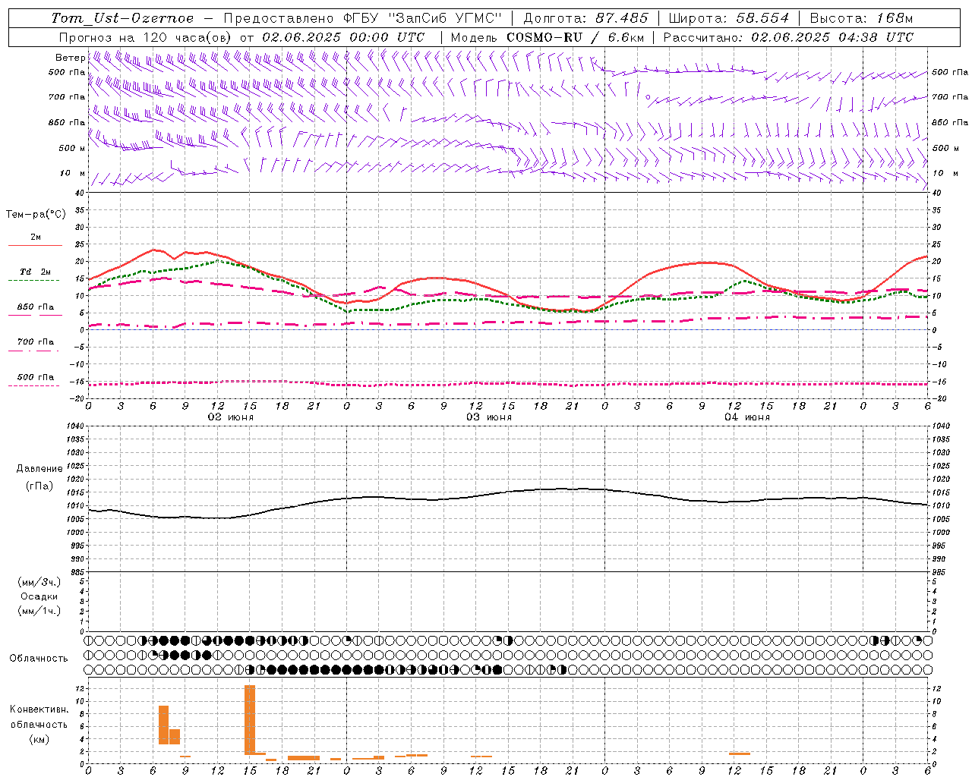Click the Модель COSMO-RU / 6.6км label
972x777 pixels.
click(548, 37)
